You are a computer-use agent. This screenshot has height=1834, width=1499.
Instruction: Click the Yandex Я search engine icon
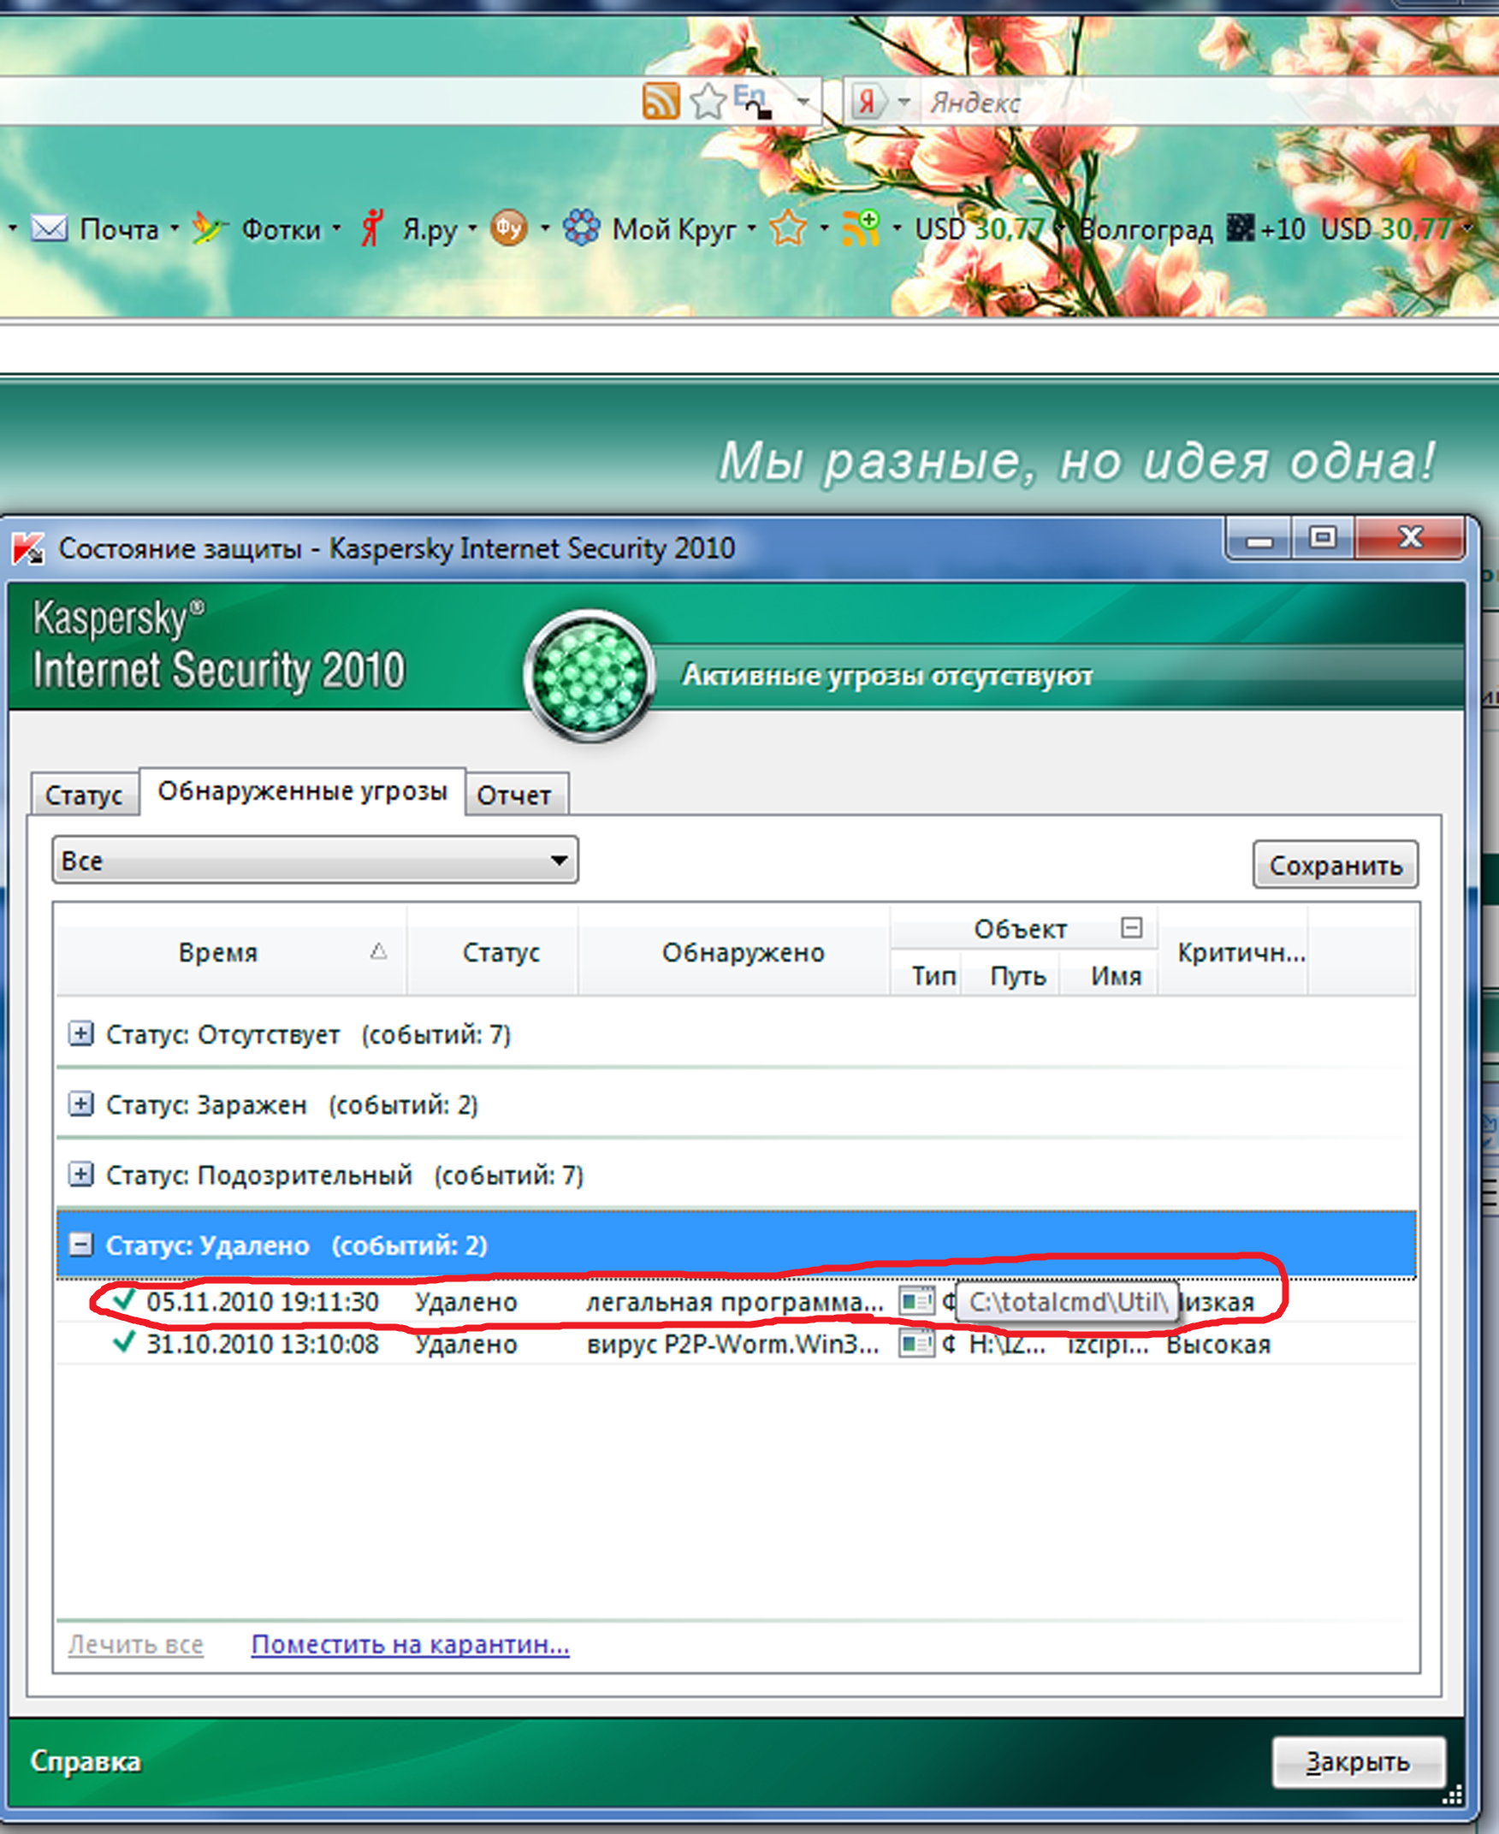point(868,102)
